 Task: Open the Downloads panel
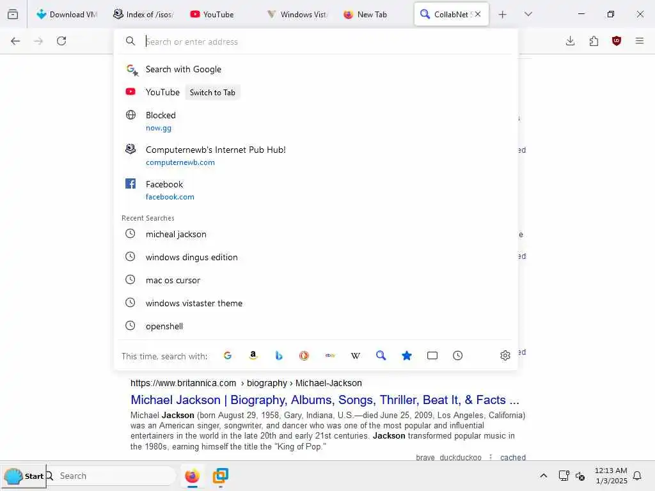570,41
